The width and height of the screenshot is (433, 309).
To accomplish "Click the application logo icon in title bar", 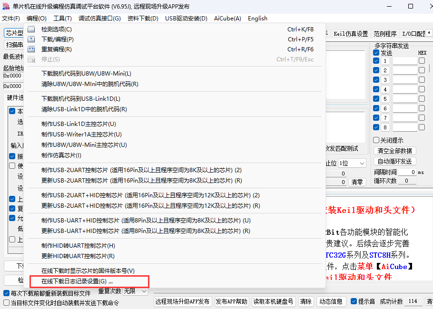I will (6, 6).
